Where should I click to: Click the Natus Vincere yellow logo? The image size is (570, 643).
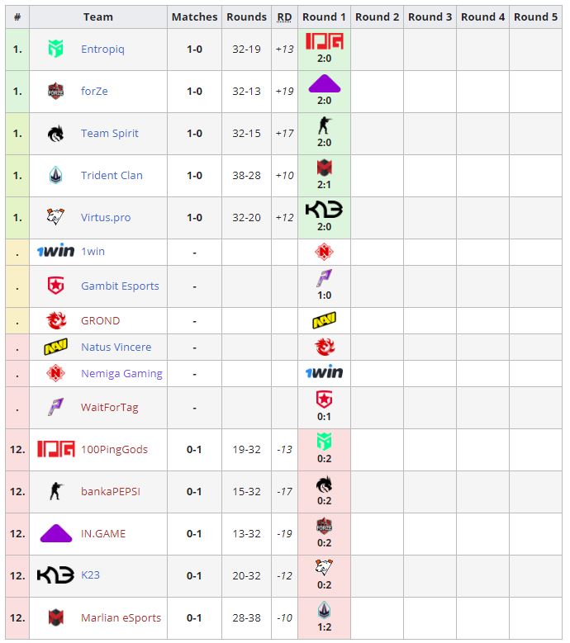[55, 348]
